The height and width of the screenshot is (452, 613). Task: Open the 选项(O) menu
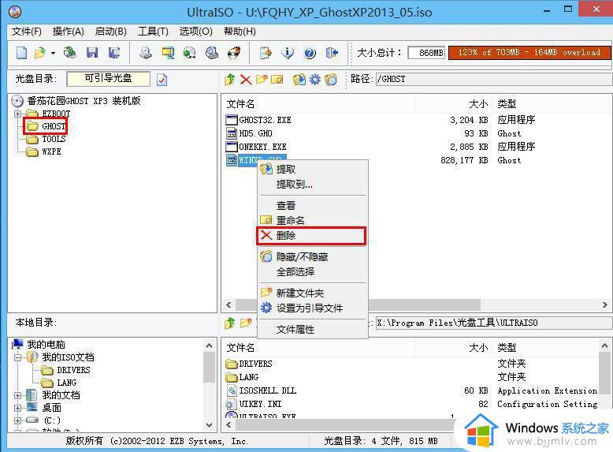click(x=196, y=32)
